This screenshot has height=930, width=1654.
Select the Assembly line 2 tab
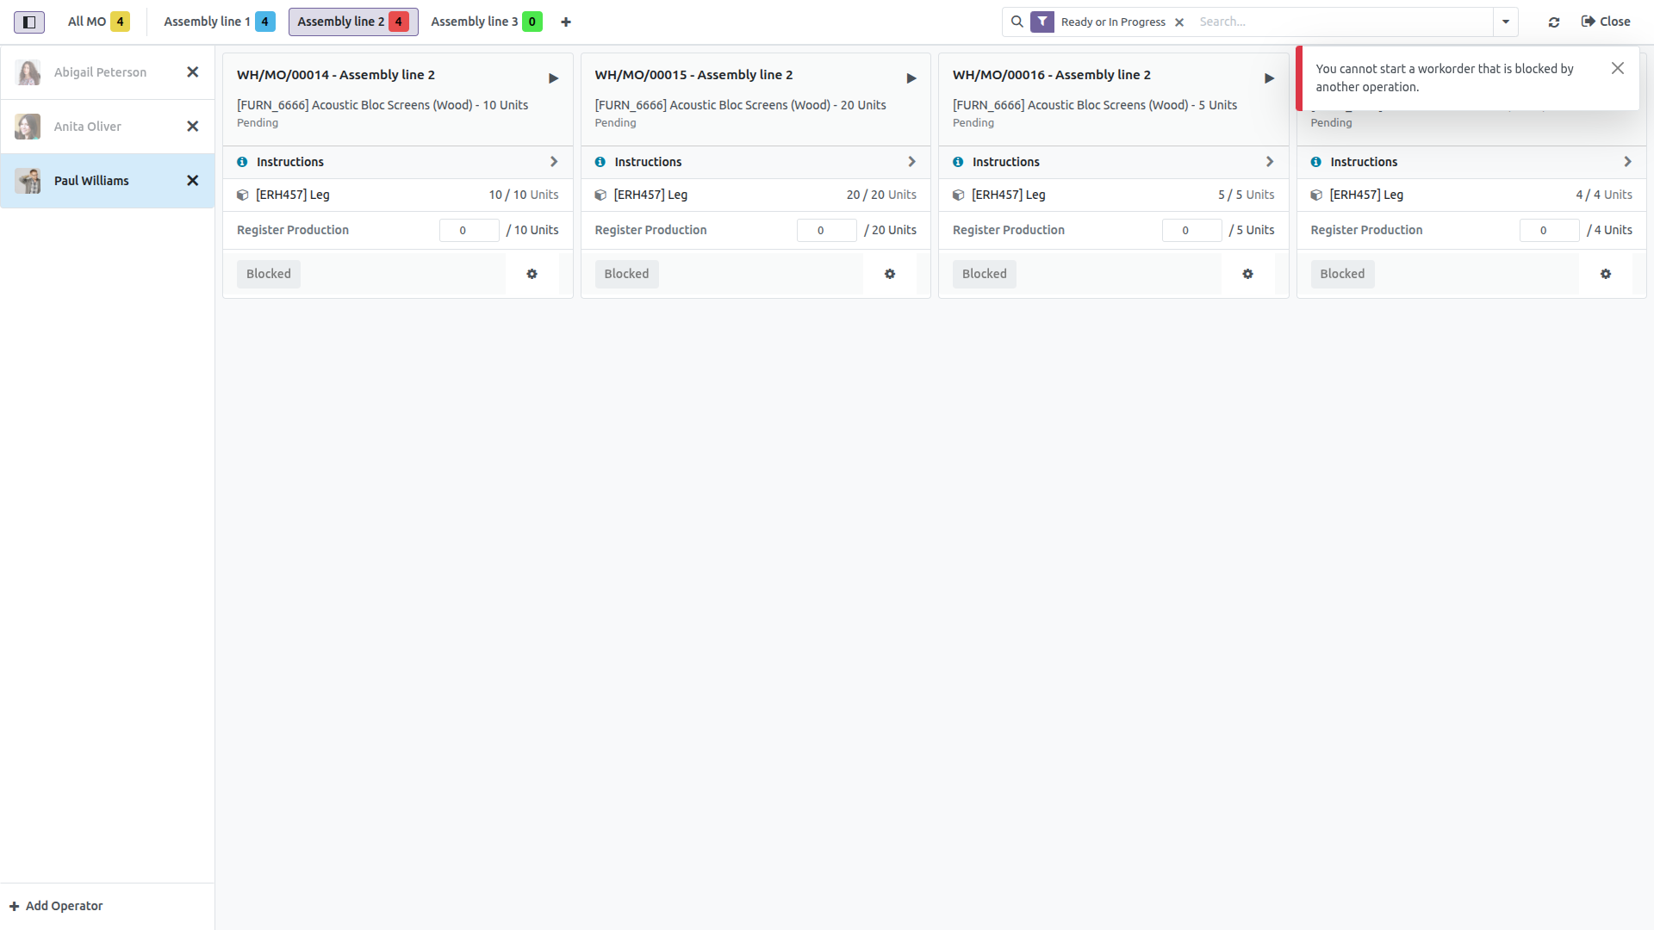point(353,22)
